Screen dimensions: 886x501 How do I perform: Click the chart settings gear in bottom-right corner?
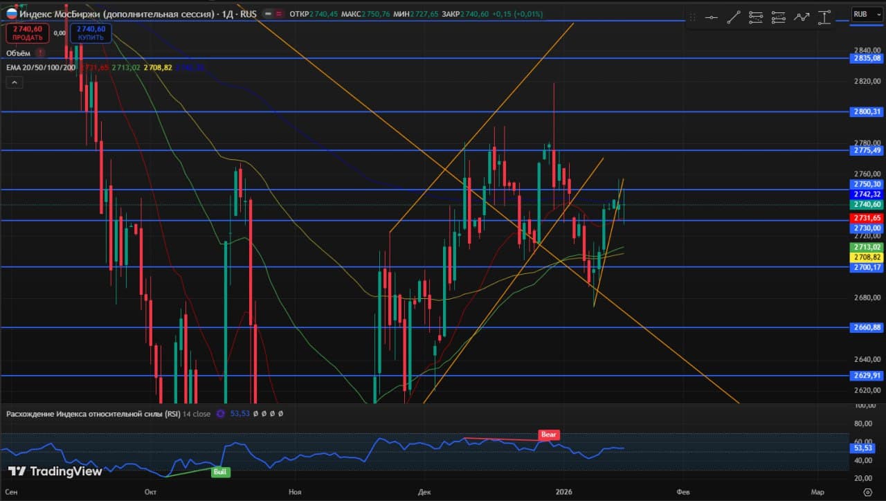coord(867,492)
